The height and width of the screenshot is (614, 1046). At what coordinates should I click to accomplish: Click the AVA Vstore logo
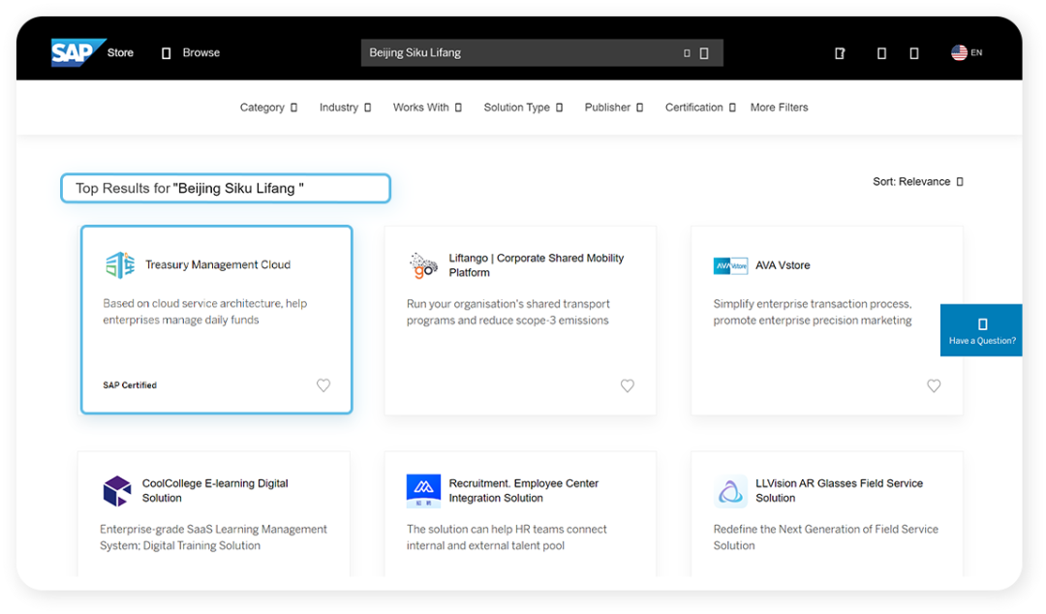[730, 265]
